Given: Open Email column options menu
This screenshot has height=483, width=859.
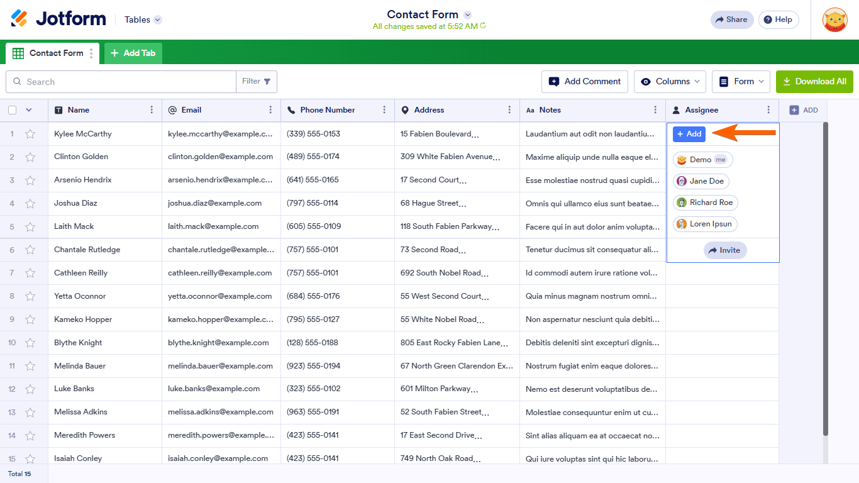Looking at the screenshot, I should (x=270, y=110).
